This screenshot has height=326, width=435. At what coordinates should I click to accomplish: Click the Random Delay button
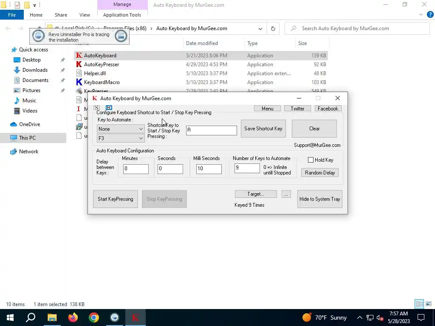point(320,173)
